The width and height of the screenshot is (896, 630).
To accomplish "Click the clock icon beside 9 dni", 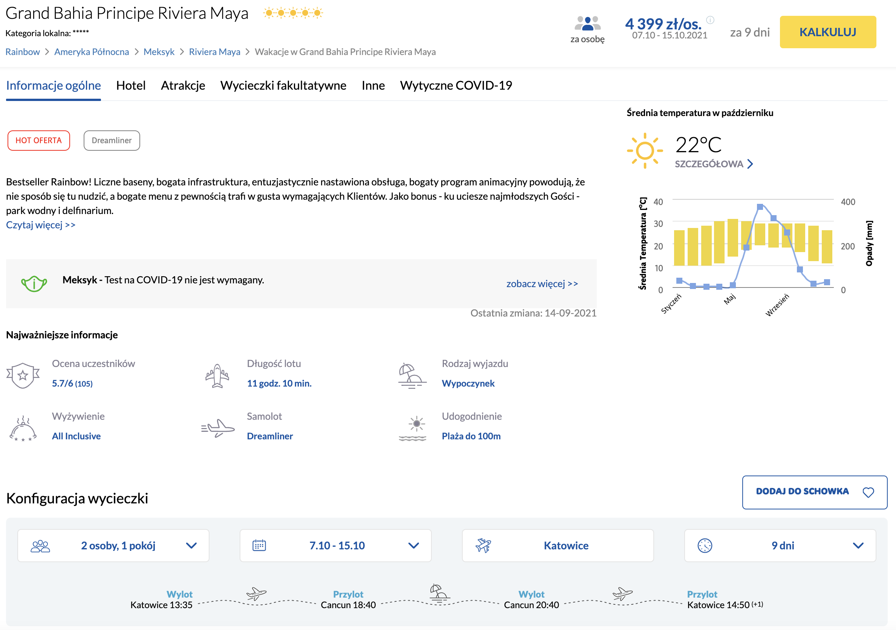I will [705, 545].
